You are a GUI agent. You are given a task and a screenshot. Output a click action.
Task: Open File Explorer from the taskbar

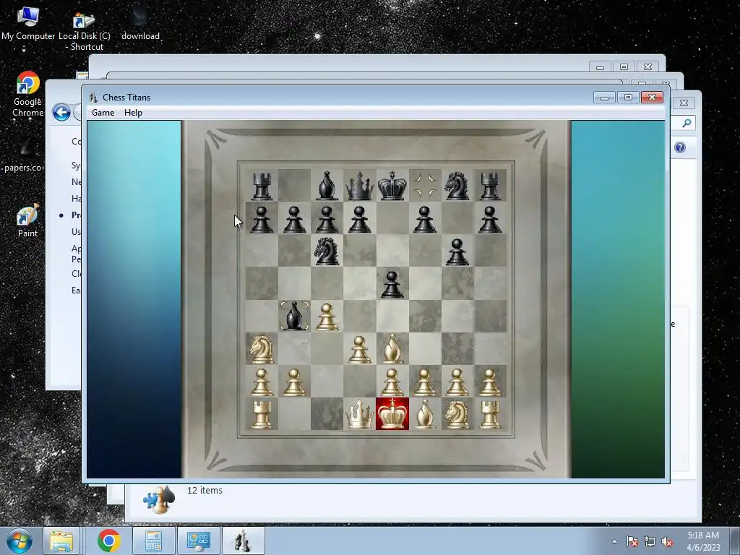coord(61,541)
